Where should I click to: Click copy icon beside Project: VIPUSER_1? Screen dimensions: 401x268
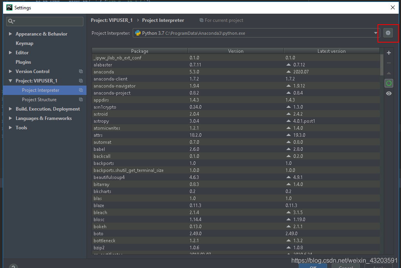(81, 80)
